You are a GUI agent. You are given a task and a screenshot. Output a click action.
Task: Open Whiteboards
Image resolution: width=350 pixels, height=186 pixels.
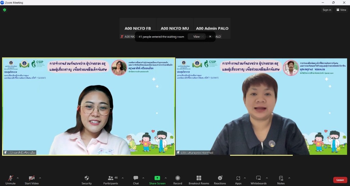pos(258,180)
